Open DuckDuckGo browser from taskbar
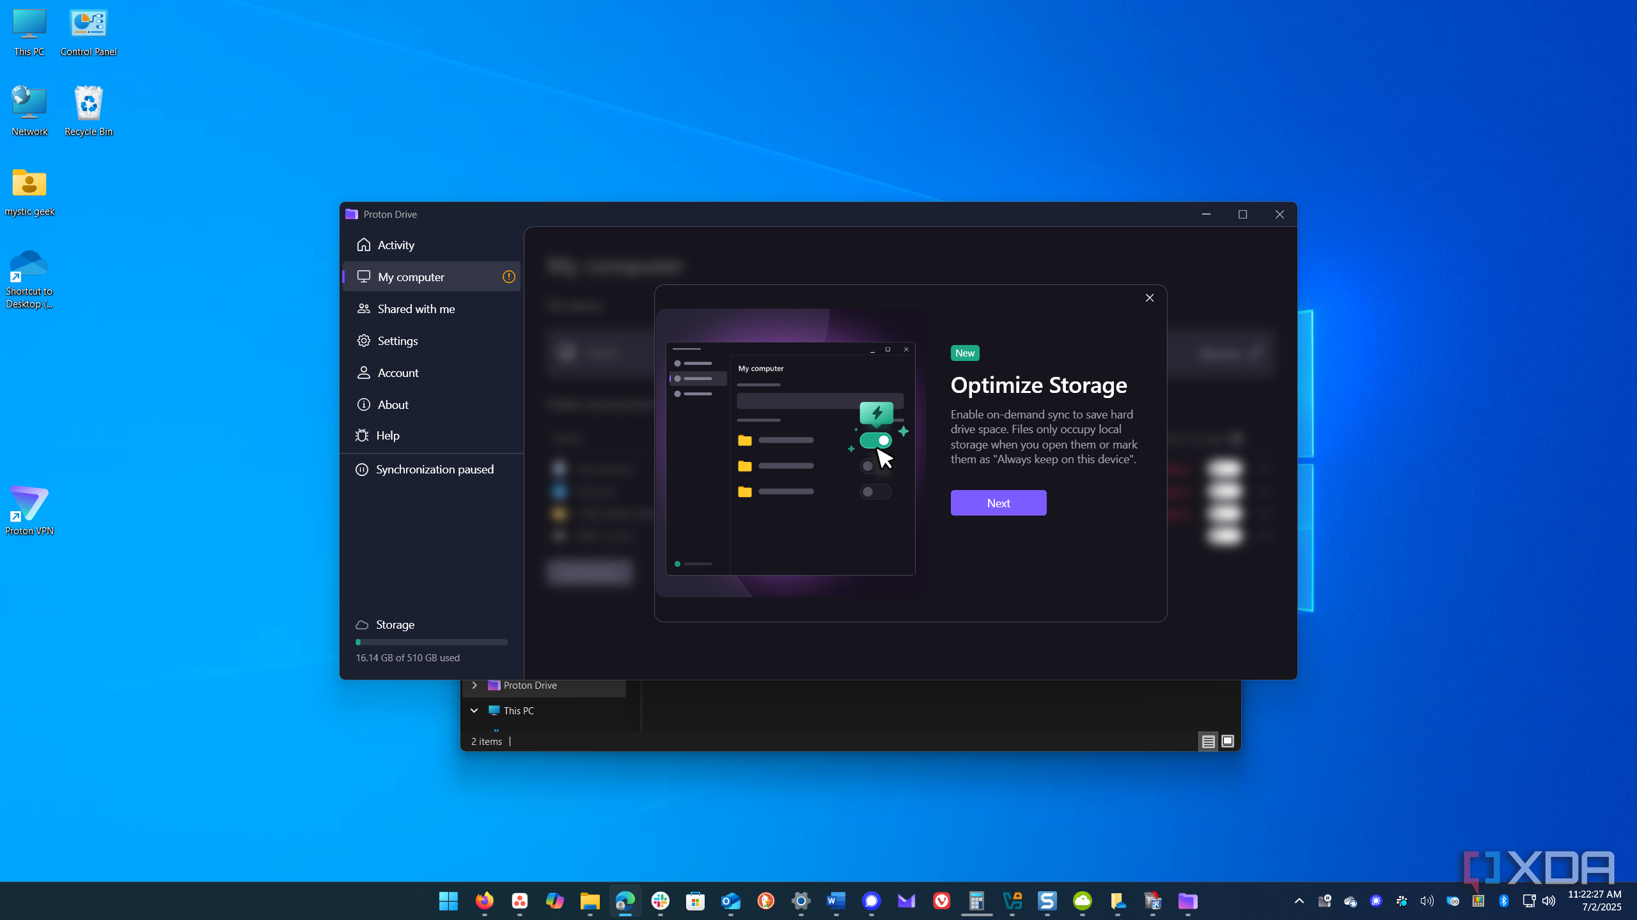Image resolution: width=1637 pixels, height=920 pixels. (765, 901)
